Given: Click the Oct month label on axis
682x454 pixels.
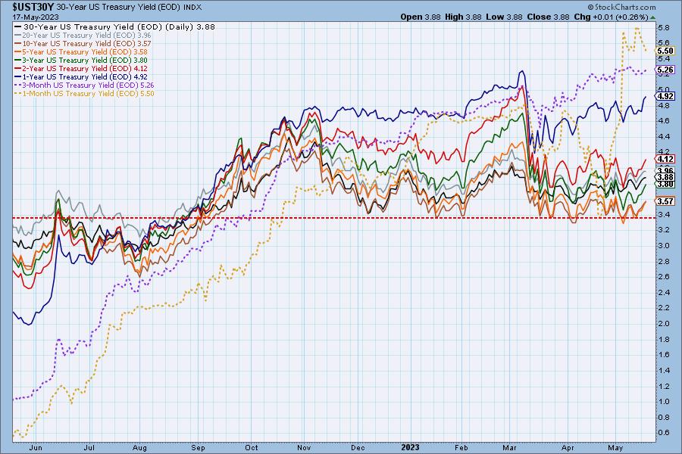Looking at the screenshot, I should 251,447.
